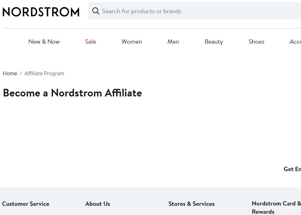301x215 pixels.
Task: Open the Women menu
Action: click(x=132, y=41)
